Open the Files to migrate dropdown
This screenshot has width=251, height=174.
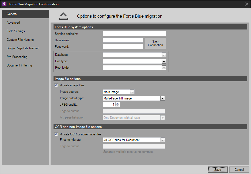coord(163,140)
